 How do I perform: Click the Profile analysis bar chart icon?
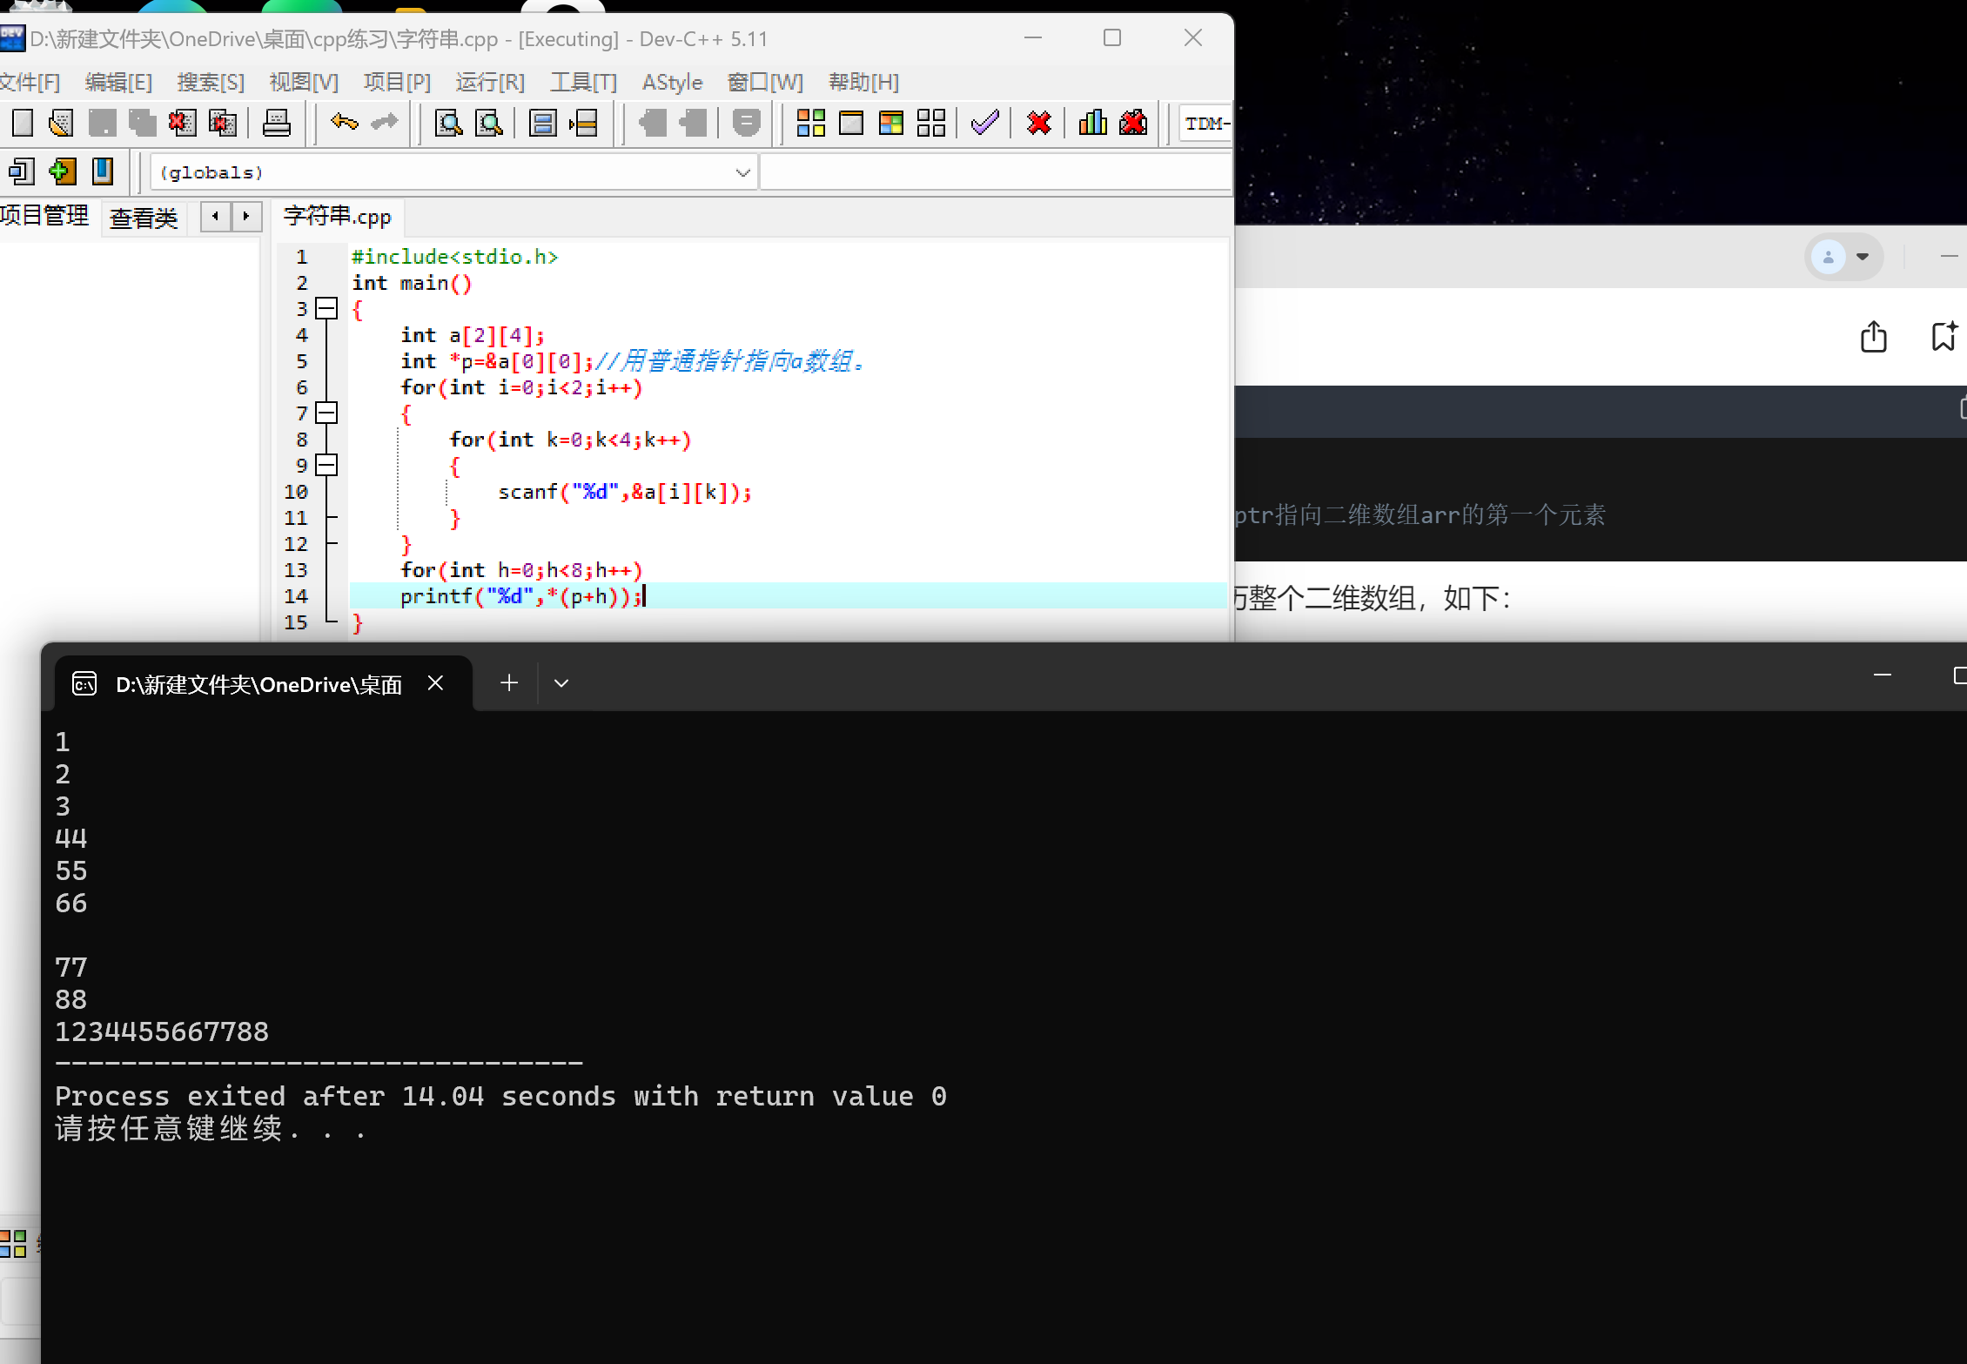1092,123
